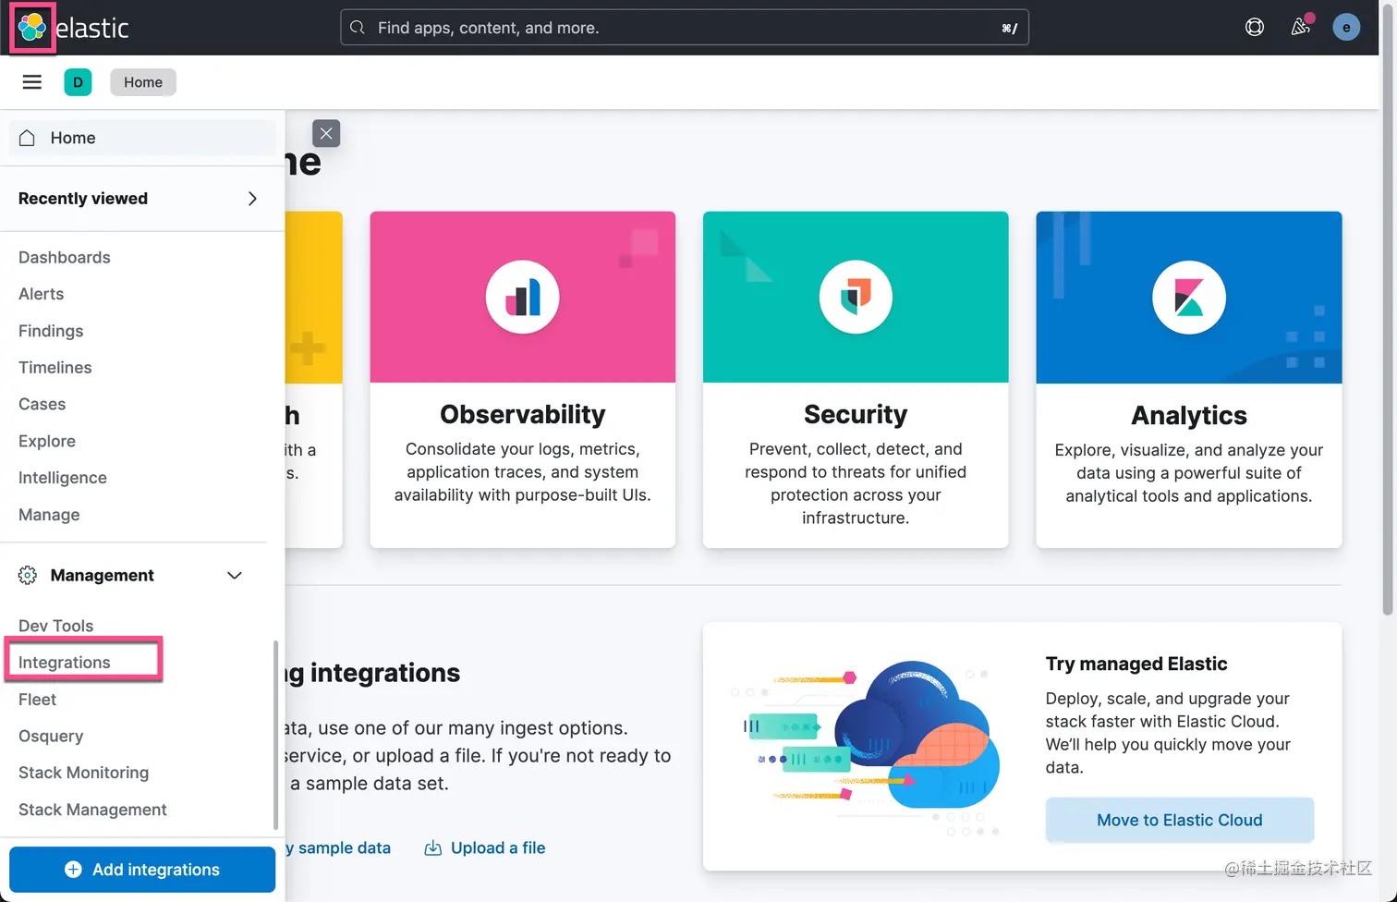The width and height of the screenshot is (1397, 902).
Task: Click the Upload a file link
Action: 498,847
